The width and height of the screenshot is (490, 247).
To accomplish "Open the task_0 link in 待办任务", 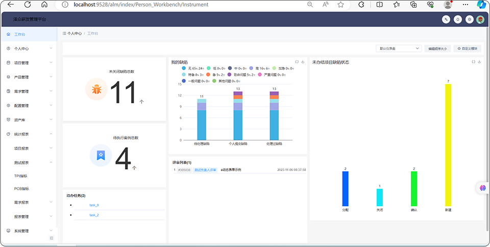I will pos(94,205).
